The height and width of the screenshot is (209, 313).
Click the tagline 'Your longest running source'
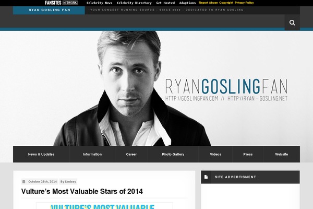(167, 10)
